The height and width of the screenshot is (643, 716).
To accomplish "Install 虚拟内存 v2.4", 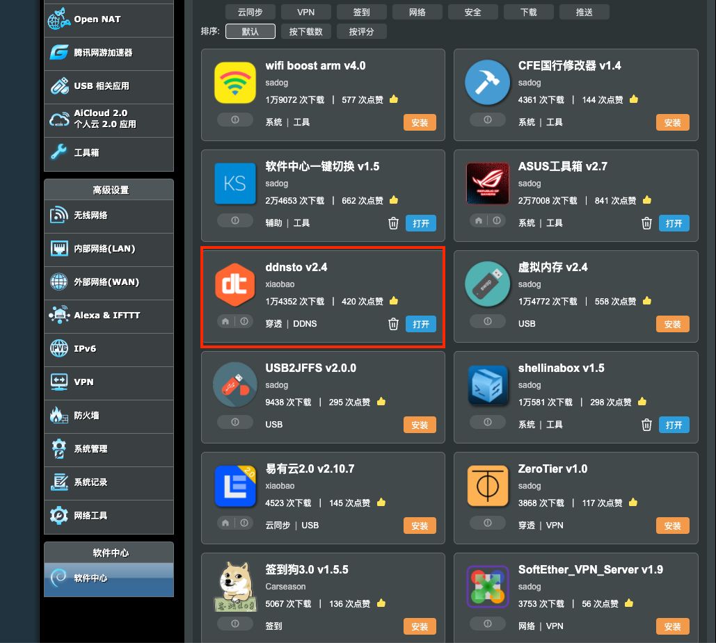I will (x=673, y=324).
